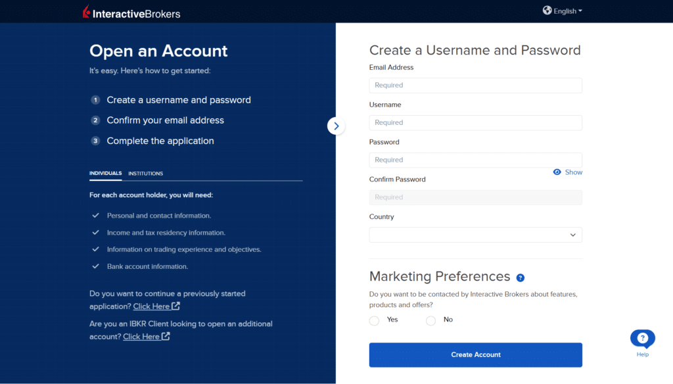Click the Interactive Brokers logo

tap(131, 12)
